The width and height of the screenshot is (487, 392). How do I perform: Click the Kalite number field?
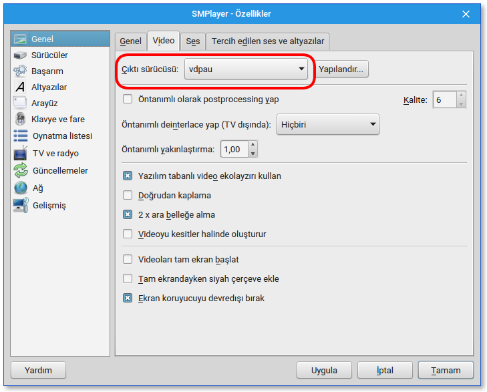point(445,100)
